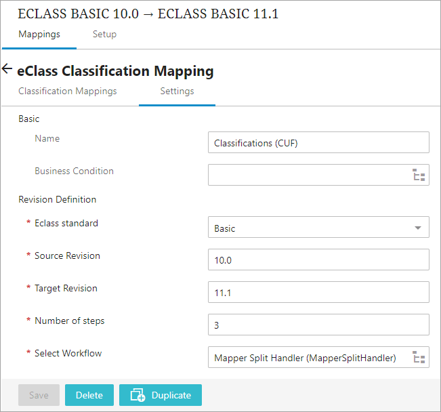Switch to the Setup tab
The image size is (441, 412).
point(104,35)
